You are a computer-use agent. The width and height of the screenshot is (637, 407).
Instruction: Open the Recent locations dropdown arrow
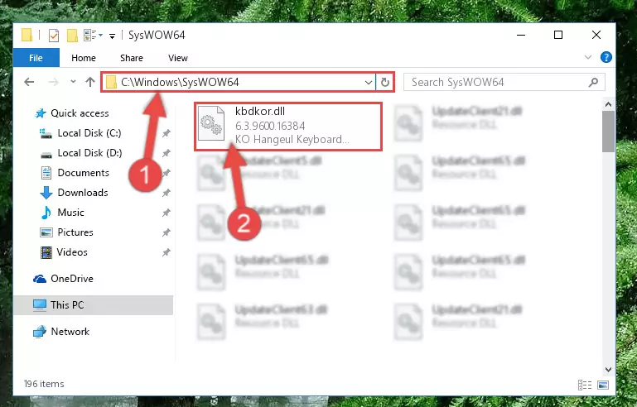[73, 82]
